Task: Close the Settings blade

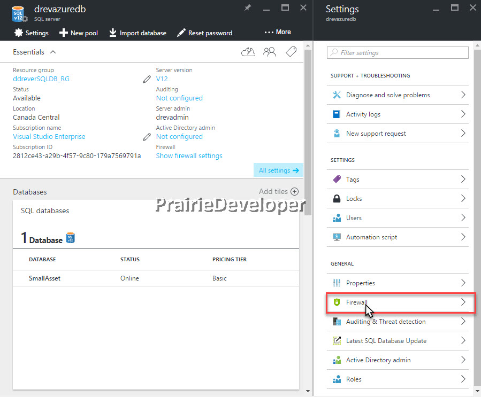Action: pyautogui.click(x=473, y=7)
